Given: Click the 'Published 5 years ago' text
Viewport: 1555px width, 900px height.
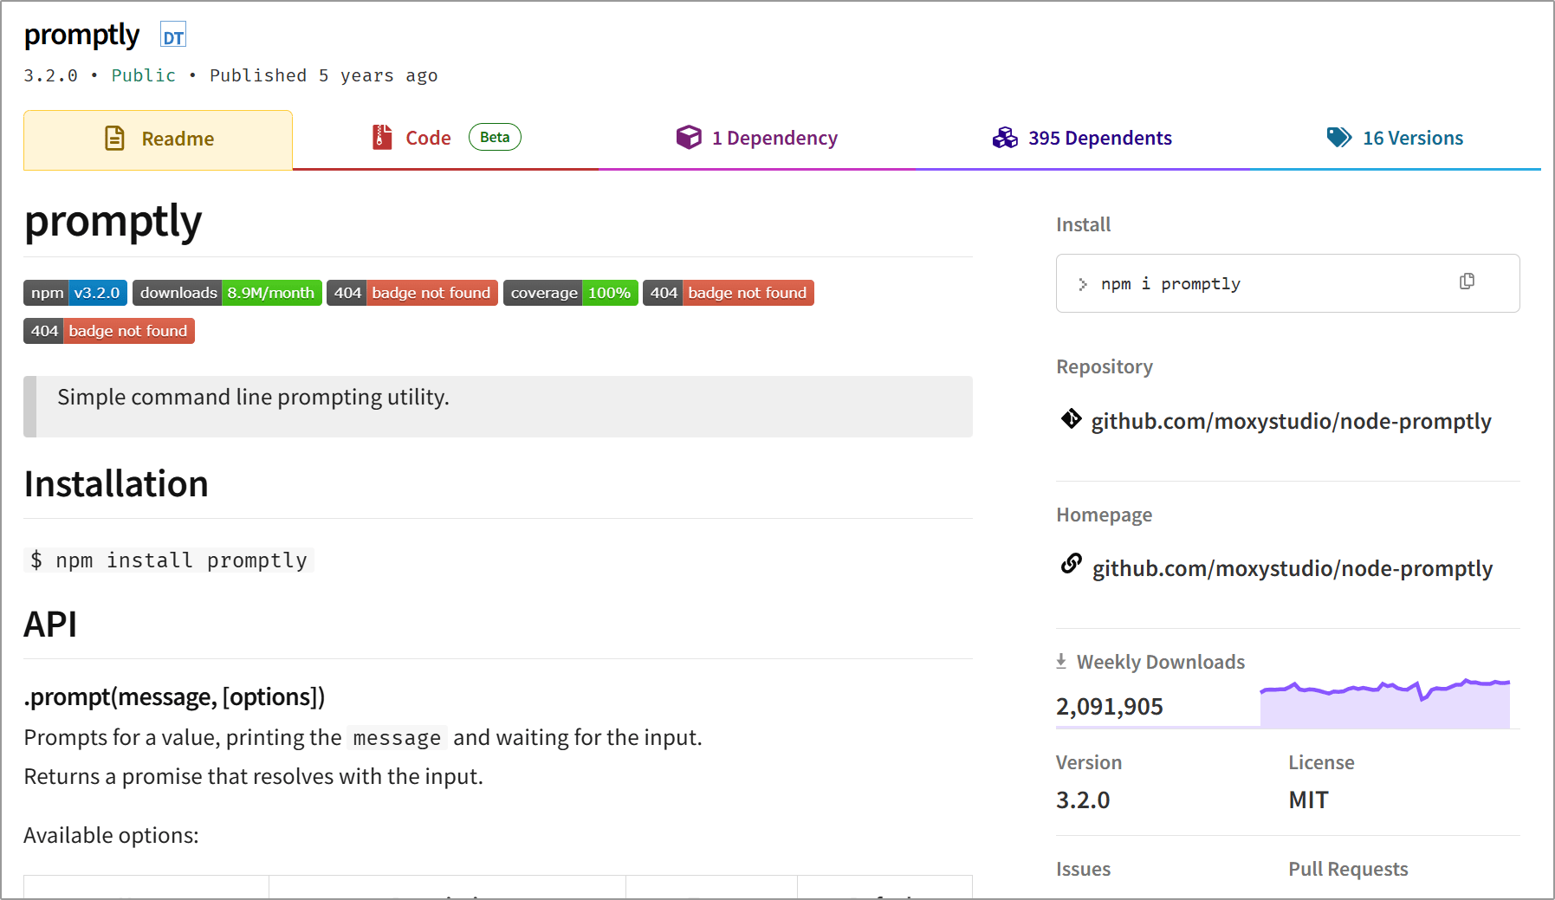Looking at the screenshot, I should (323, 75).
